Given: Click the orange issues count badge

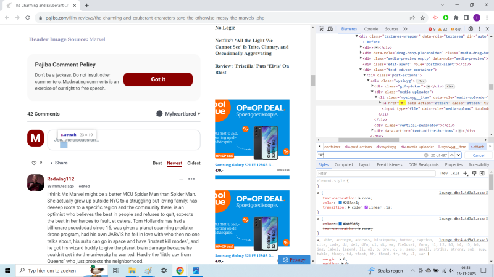Looking at the screenshot, I should tap(456, 29).
